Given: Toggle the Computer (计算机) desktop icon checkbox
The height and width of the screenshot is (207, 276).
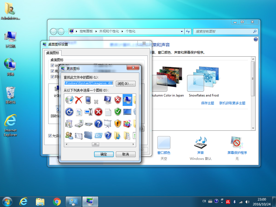Looking at the screenshot, I should 52,65.
